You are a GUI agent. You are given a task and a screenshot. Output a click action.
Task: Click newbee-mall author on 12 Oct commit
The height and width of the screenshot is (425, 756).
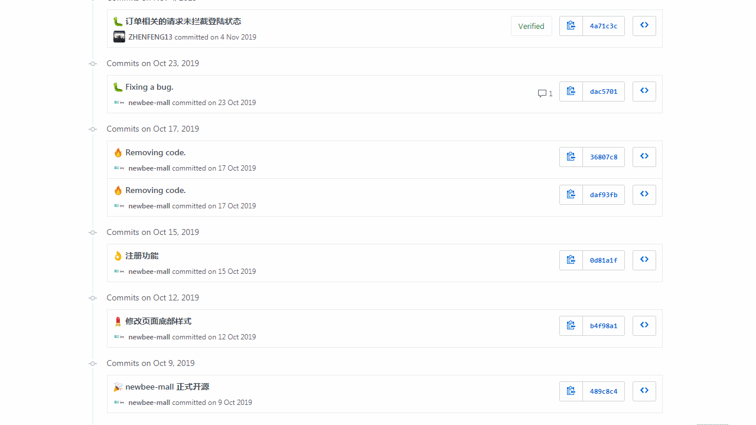pos(149,337)
